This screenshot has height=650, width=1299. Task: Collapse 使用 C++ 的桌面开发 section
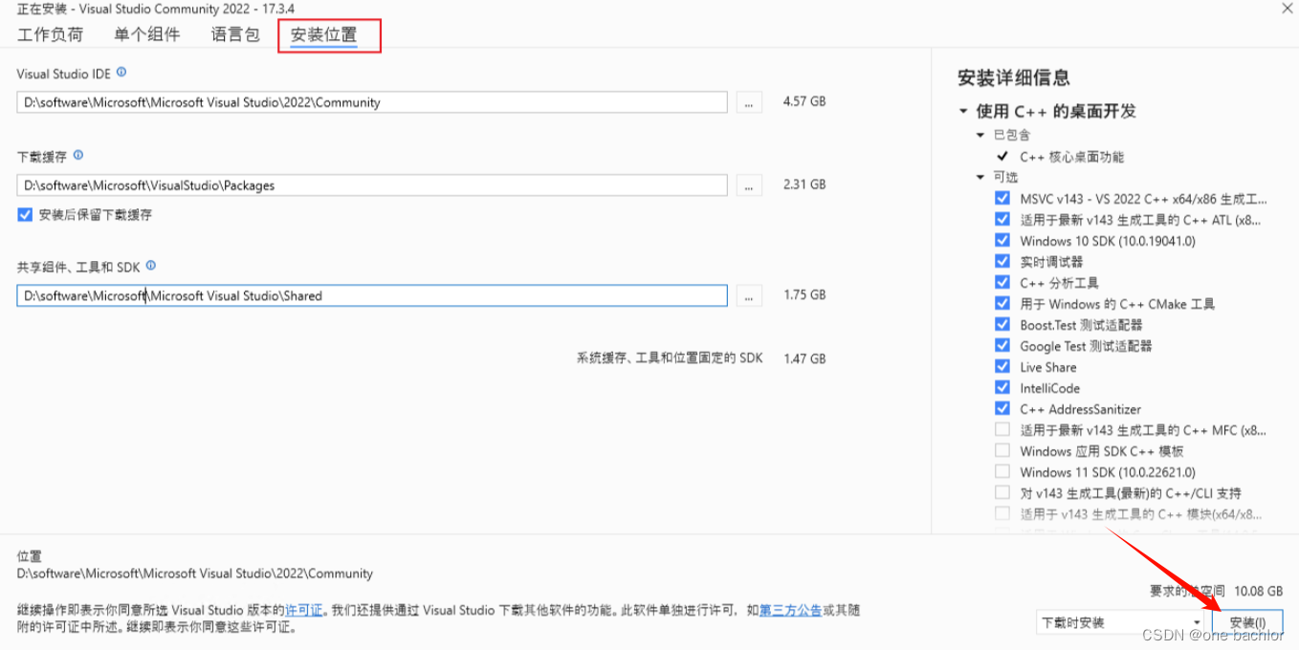(x=963, y=112)
